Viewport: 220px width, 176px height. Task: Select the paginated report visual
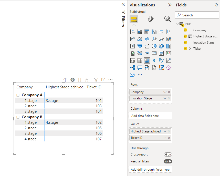[x=154, y=68]
